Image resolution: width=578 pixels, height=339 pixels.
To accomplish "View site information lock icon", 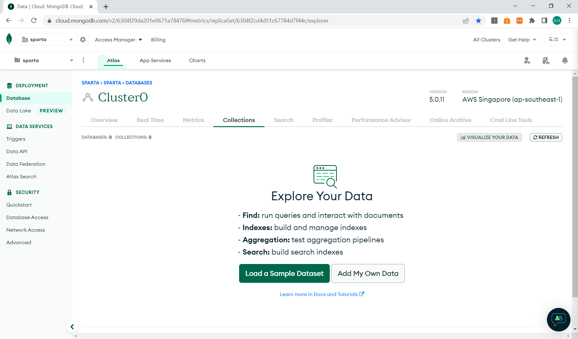I will 49,21.
